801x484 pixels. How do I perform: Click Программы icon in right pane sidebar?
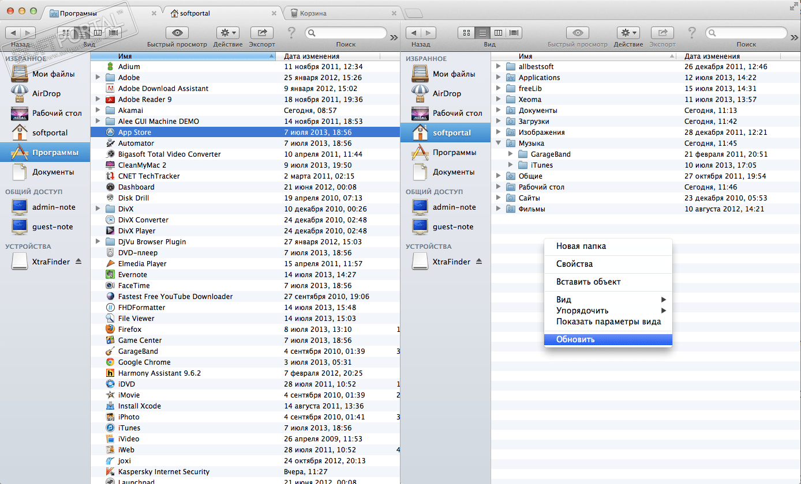click(420, 152)
